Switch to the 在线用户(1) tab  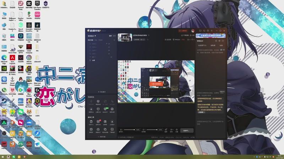[202, 46]
